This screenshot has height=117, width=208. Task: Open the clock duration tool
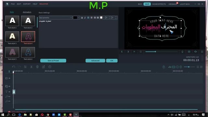click(x=50, y=67)
